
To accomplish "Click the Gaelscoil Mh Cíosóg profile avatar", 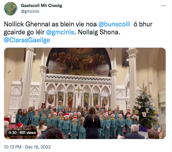I will click(x=11, y=9).
